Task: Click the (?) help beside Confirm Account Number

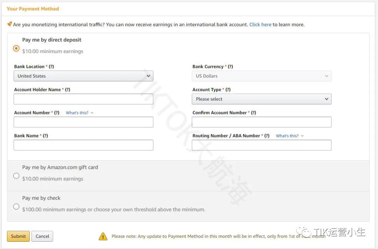Action: pos(253,113)
